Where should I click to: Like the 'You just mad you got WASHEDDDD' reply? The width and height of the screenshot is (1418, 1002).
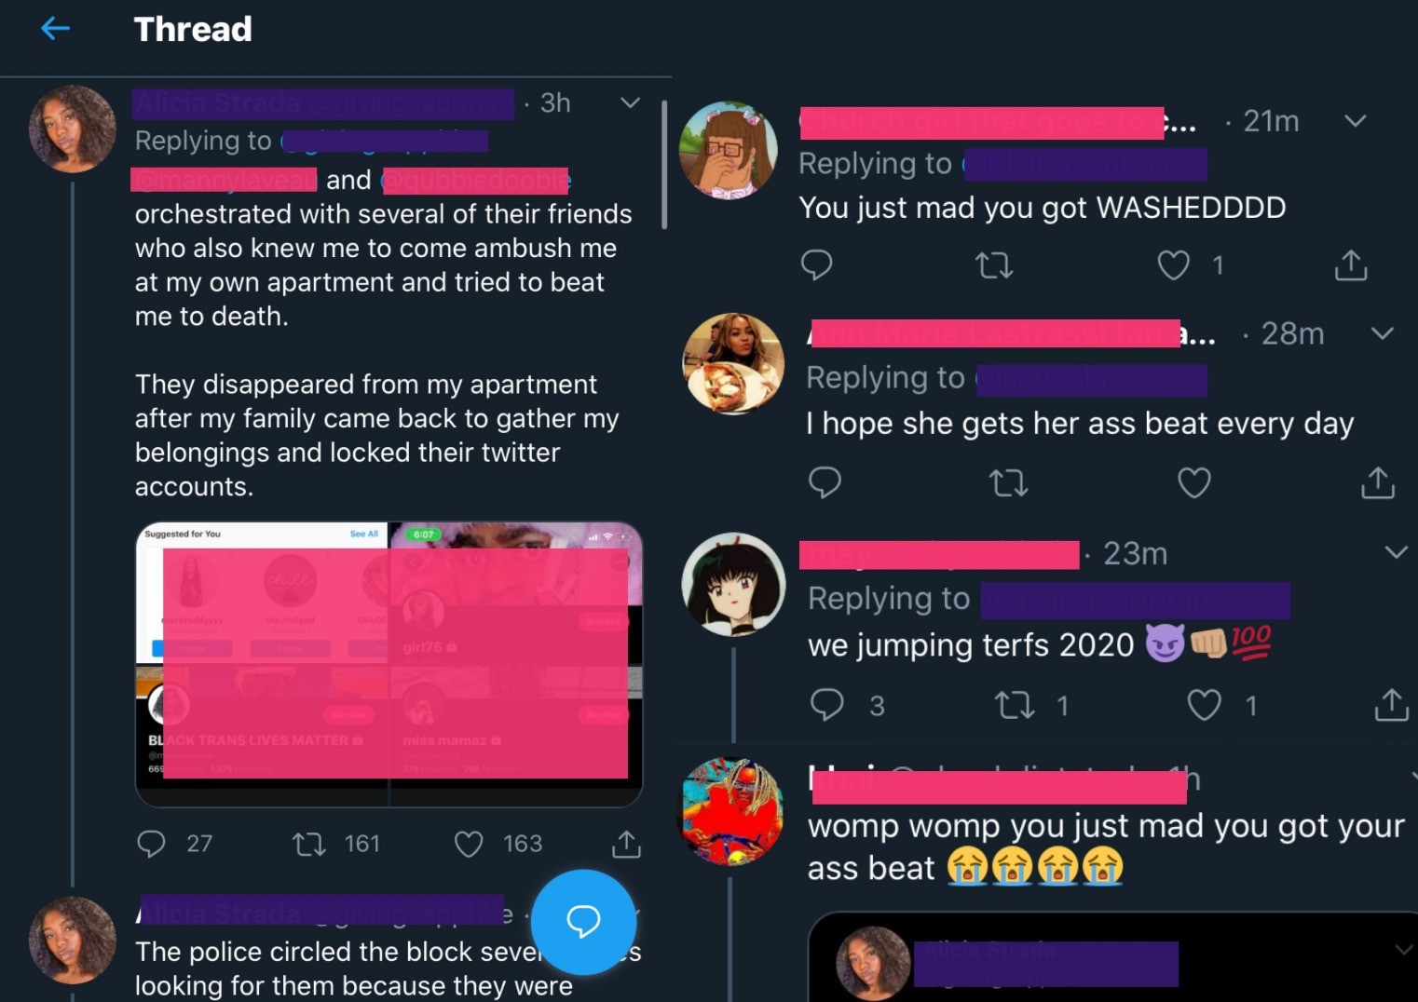click(1173, 265)
